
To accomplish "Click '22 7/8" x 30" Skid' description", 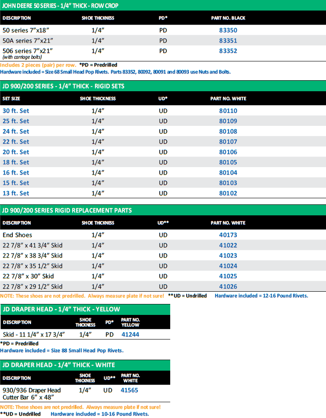I will pos(28,276).
